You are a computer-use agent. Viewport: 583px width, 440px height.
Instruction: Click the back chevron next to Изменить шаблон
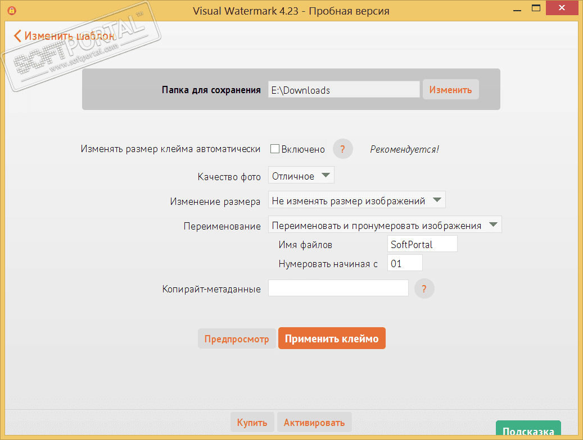17,36
